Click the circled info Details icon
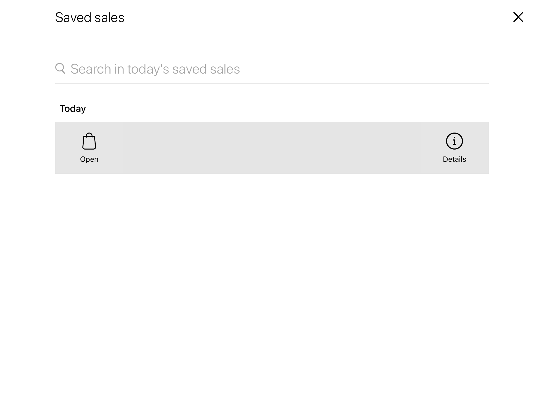The image size is (544, 408). pyautogui.click(x=454, y=141)
